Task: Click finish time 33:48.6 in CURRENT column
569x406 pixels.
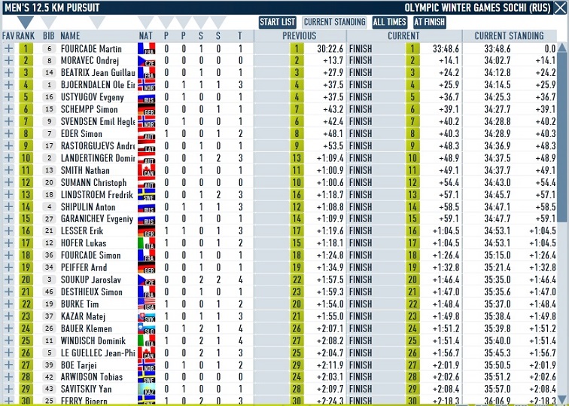Action: [446, 49]
